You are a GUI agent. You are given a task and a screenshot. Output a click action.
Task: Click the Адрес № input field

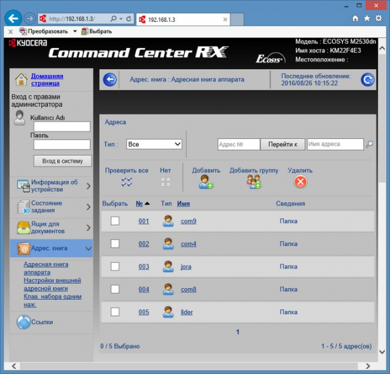(238, 144)
